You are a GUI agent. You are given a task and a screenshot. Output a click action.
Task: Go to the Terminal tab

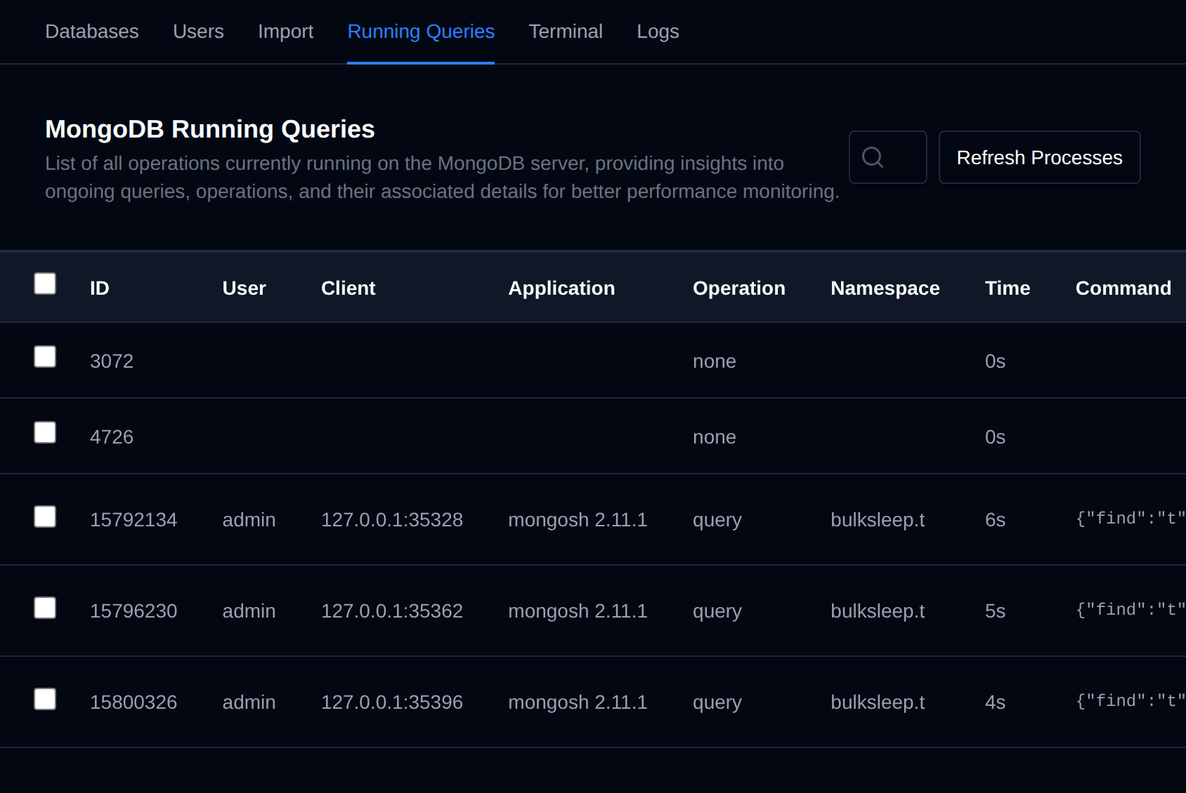click(x=566, y=32)
